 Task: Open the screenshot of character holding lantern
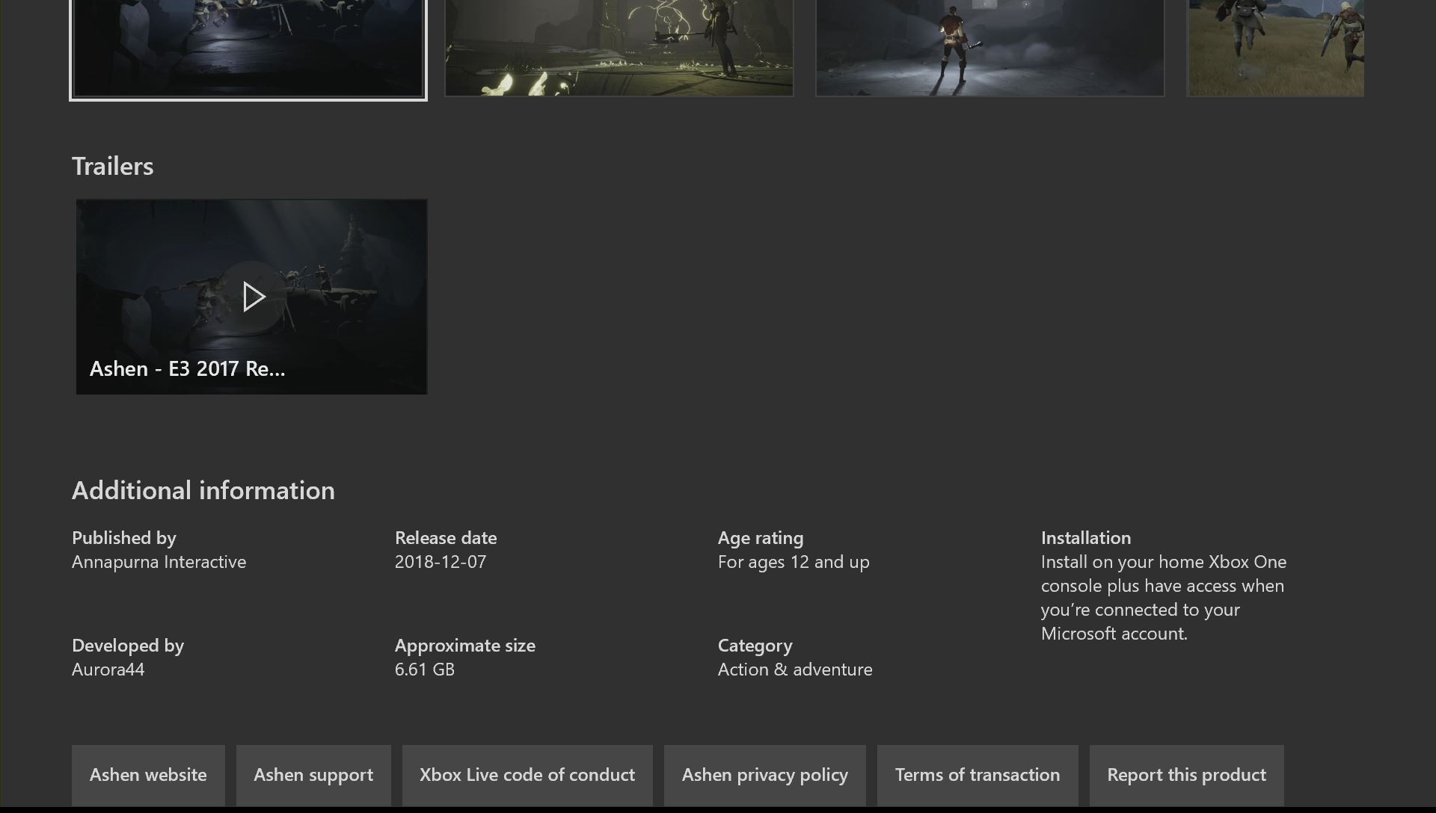click(990, 48)
